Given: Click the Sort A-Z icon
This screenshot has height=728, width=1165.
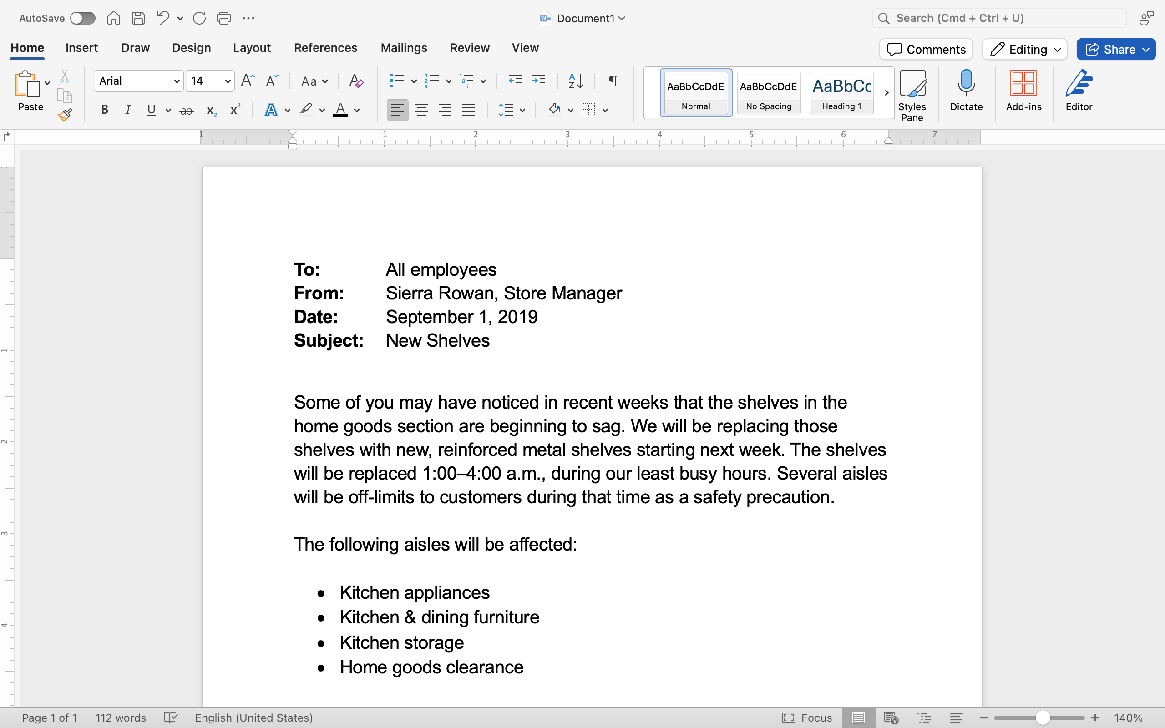Looking at the screenshot, I should click(x=576, y=81).
